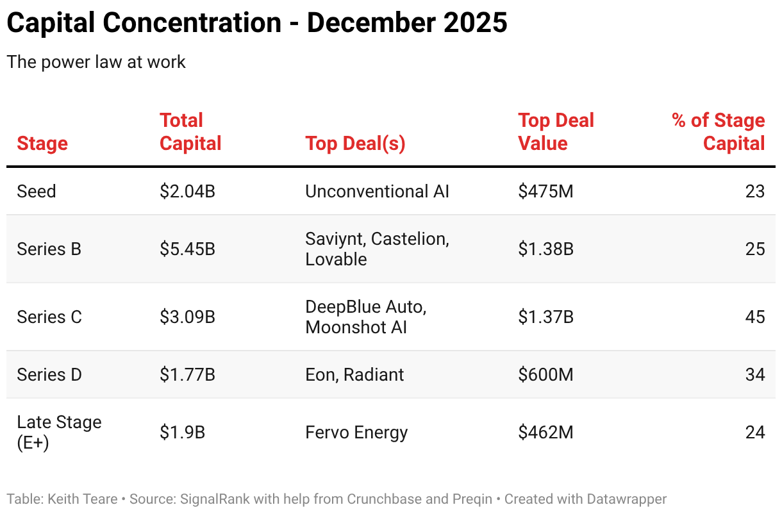Click the Top Deal Value column header
782x514 pixels.
click(556, 132)
